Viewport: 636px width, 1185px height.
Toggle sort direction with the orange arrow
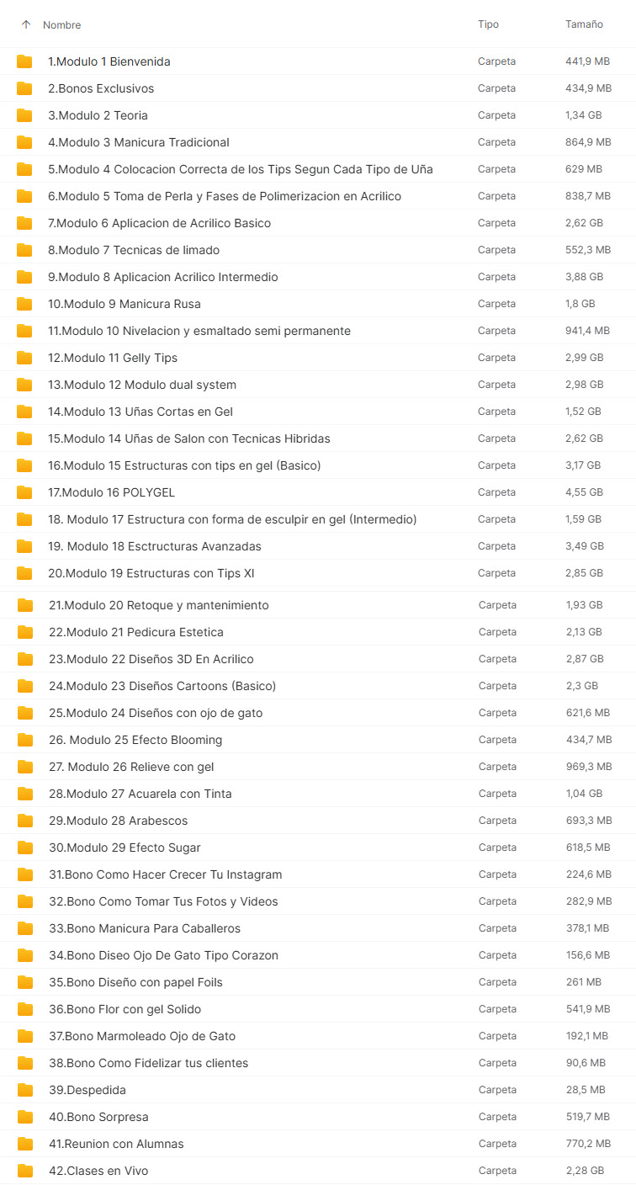pos(25,25)
